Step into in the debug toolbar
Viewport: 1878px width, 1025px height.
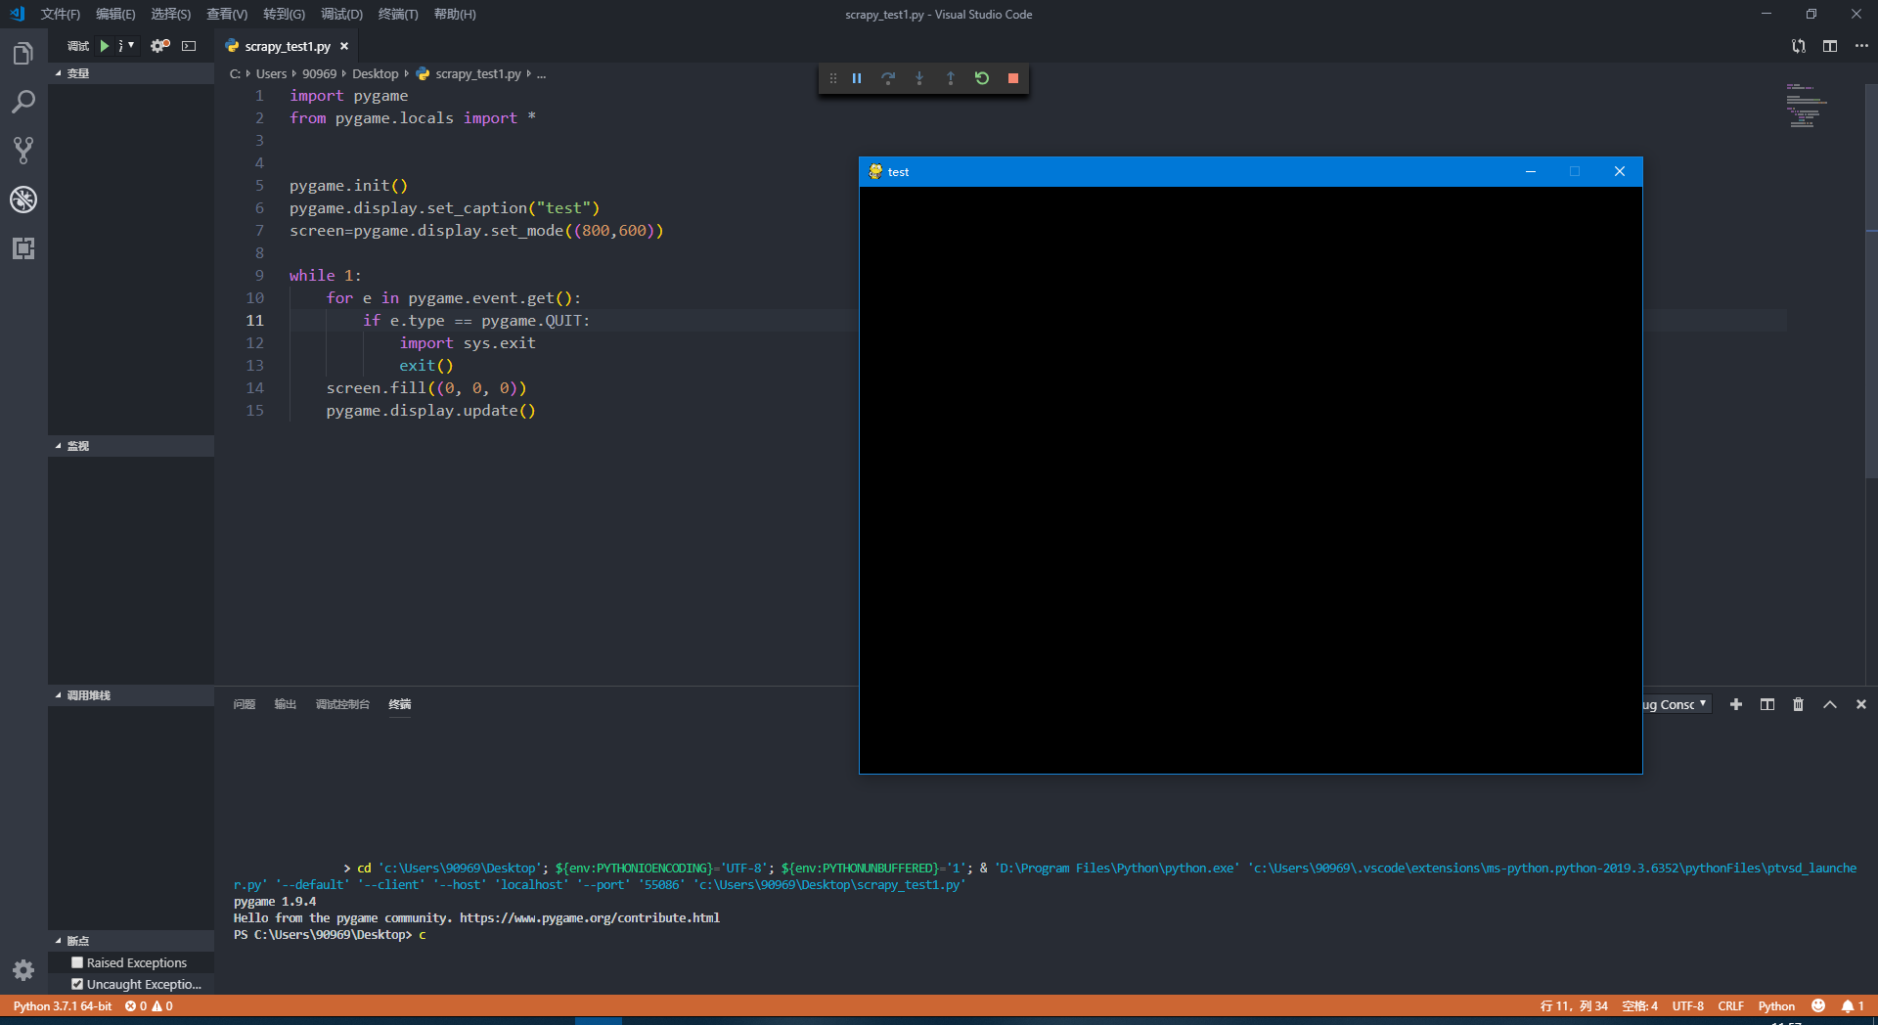tap(919, 78)
